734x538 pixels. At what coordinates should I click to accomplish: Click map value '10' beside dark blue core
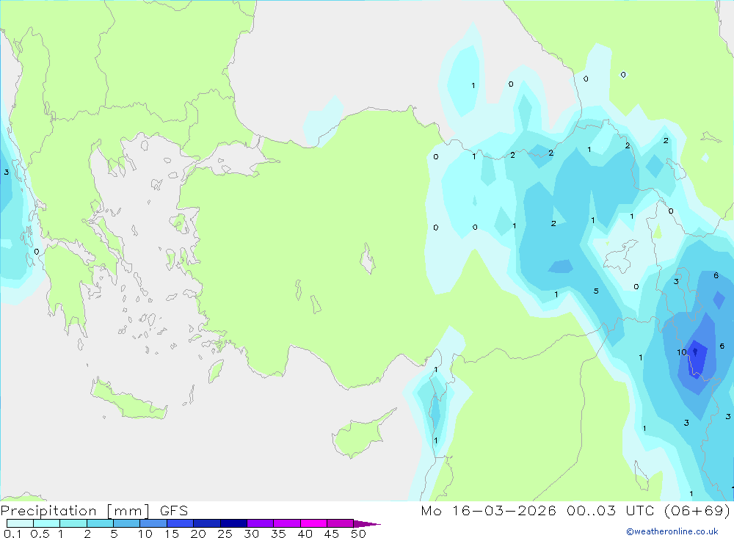(682, 352)
